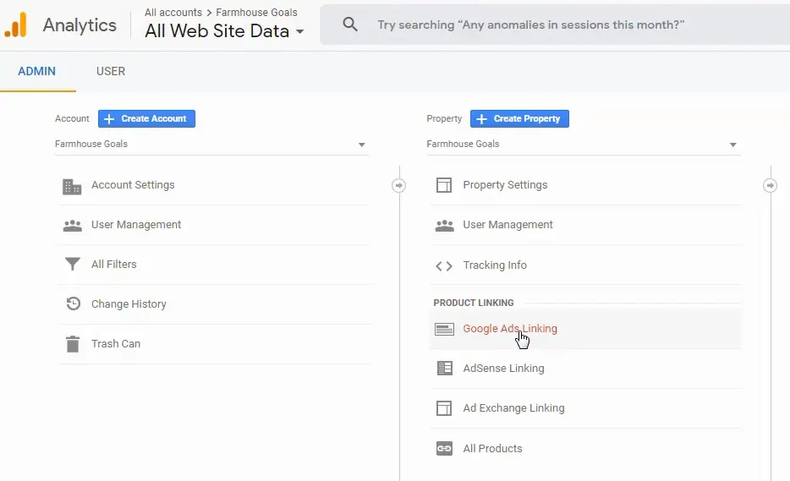Click the Analytics search input field
Screen dimensions: 790x481
[555, 25]
